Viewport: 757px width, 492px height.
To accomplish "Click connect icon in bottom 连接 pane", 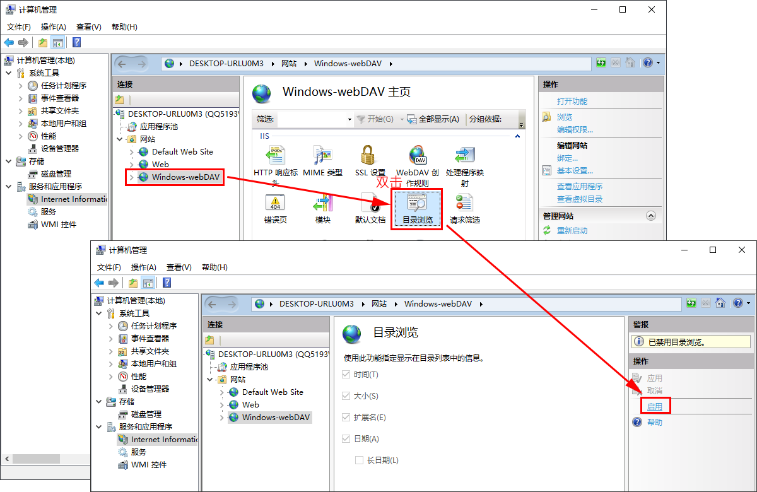I will (x=209, y=340).
